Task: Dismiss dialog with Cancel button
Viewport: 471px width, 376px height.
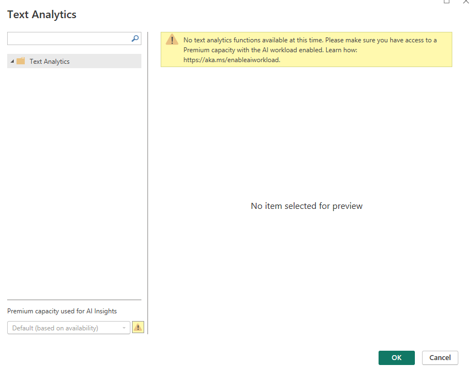Action: pyautogui.click(x=440, y=358)
